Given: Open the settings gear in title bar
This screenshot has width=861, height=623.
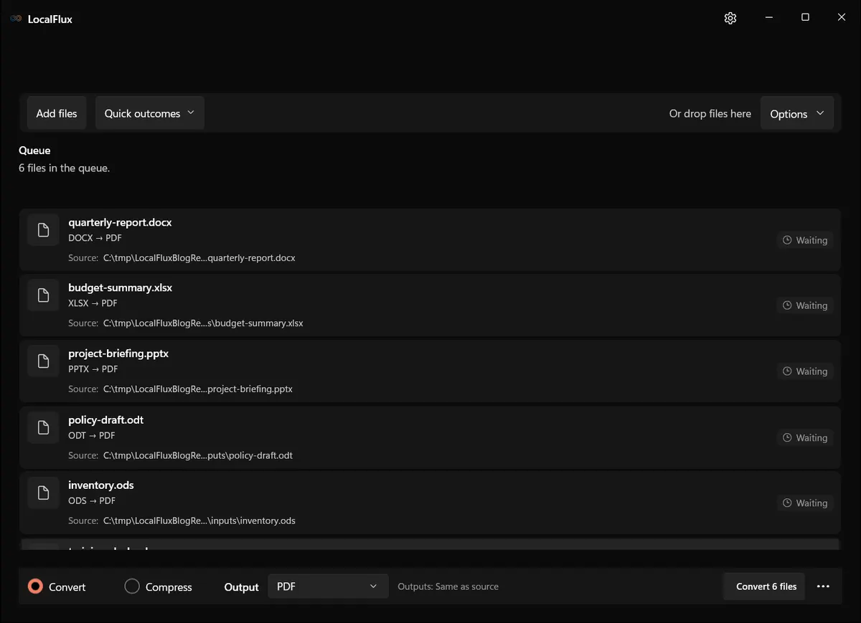Looking at the screenshot, I should (730, 18).
